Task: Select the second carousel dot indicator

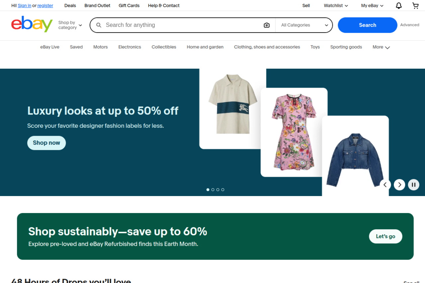Action: pyautogui.click(x=213, y=190)
